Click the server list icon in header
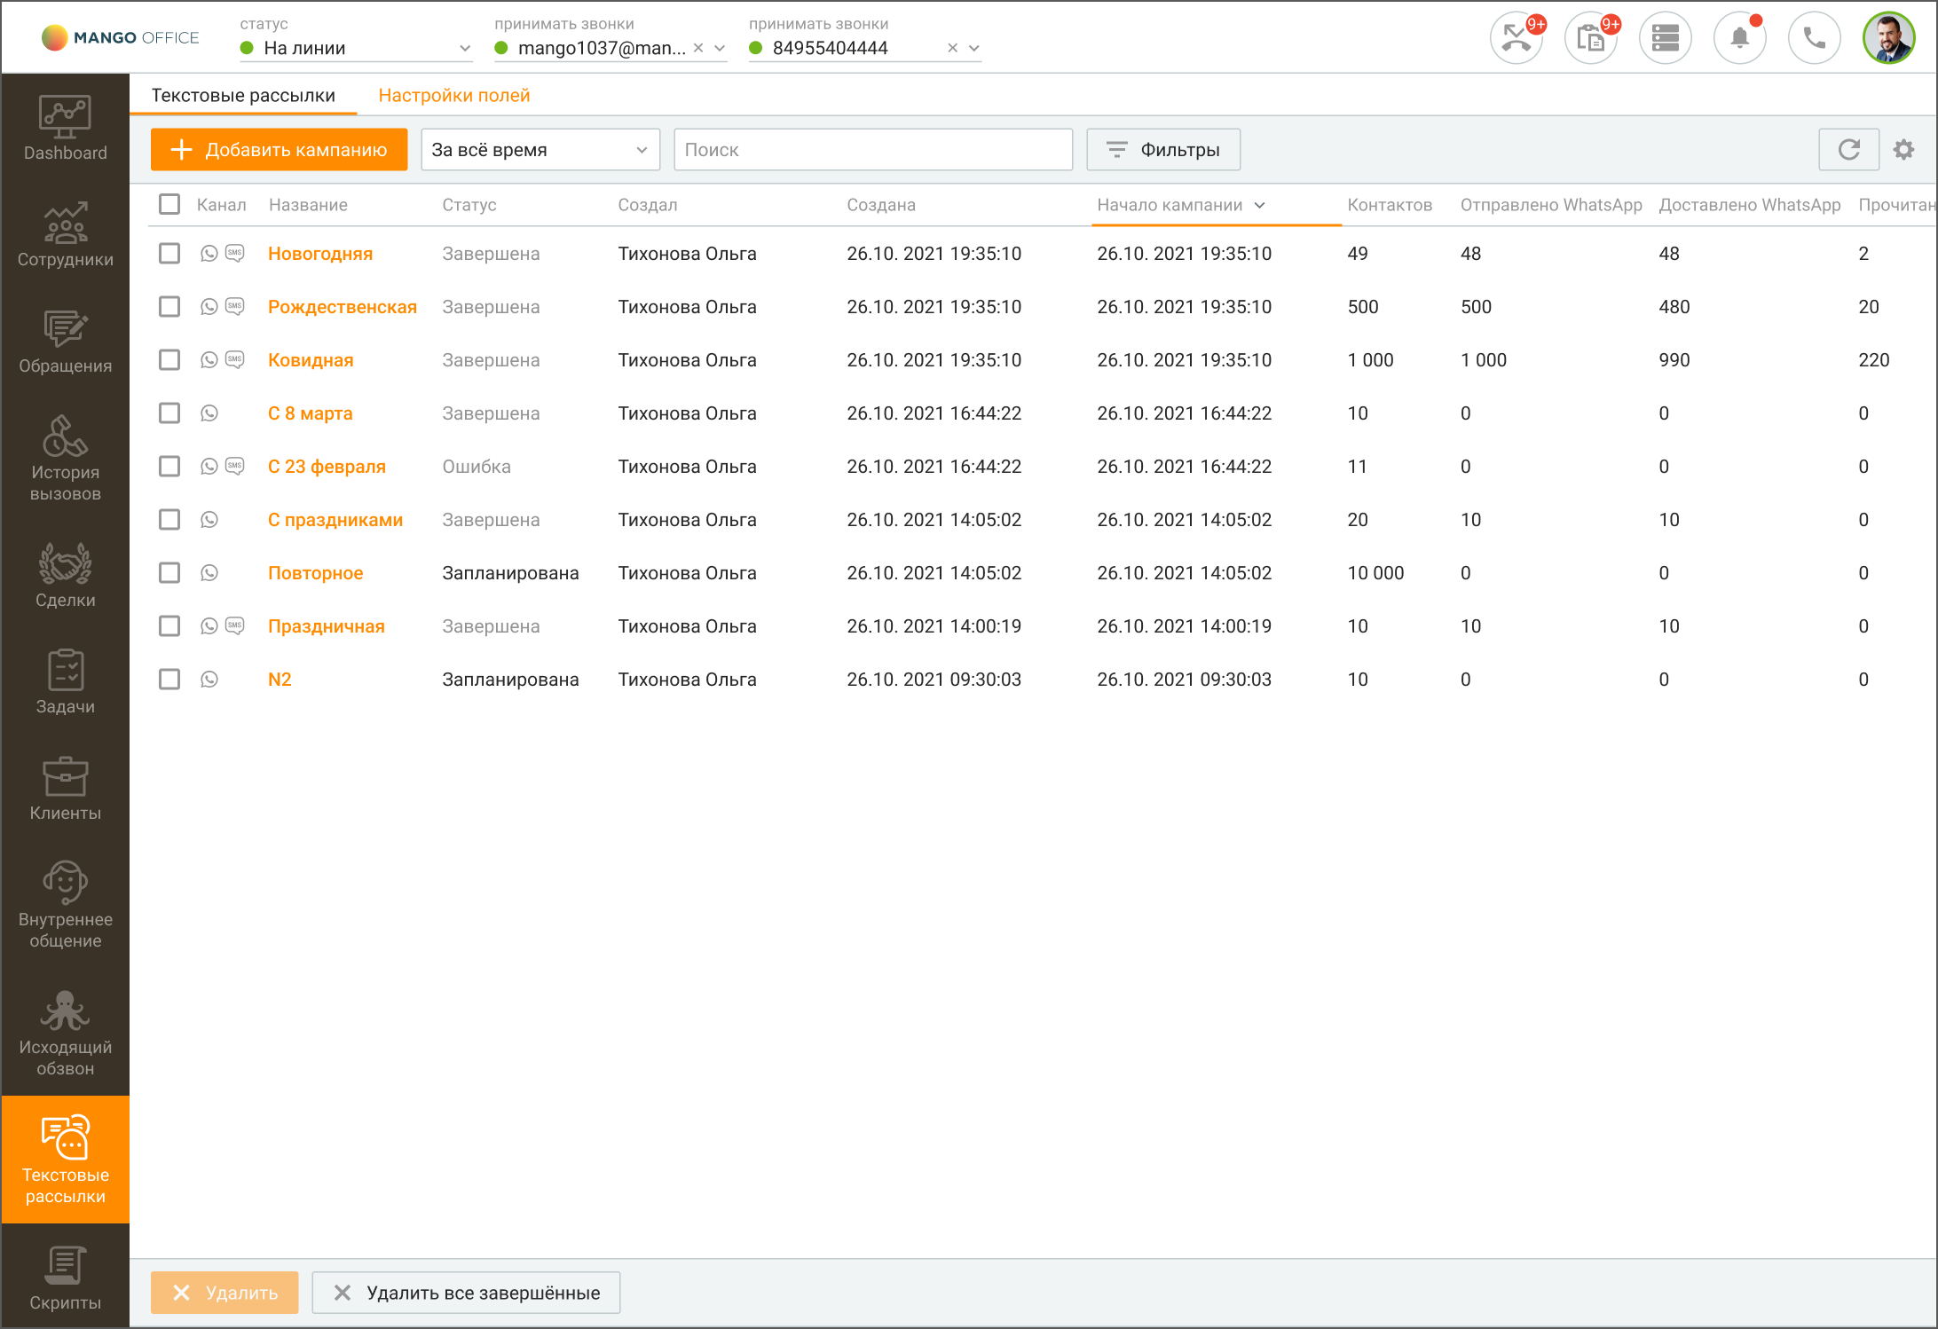 [1666, 39]
